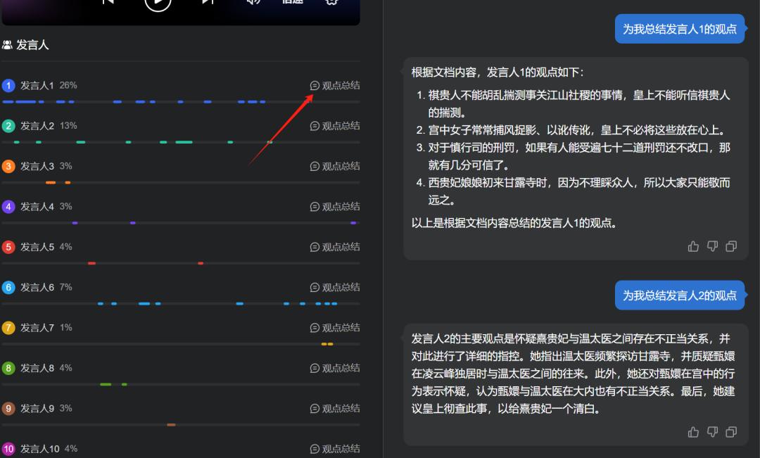Open the playback speed (倍速) menu
The image size is (760, 458).
point(292,2)
